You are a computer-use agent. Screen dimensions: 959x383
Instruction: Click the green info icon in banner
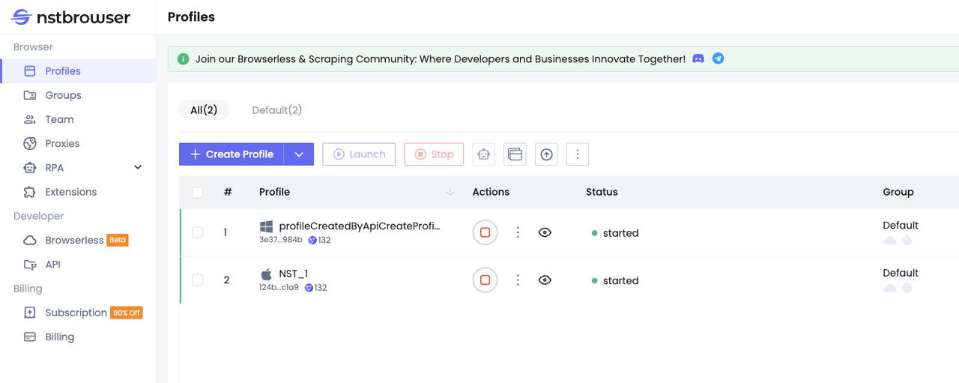[x=183, y=58]
